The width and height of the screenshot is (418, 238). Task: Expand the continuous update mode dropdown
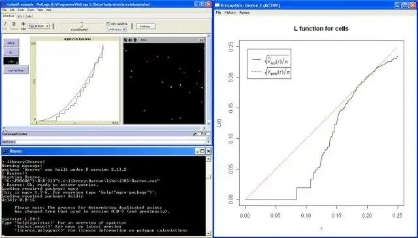[116, 29]
